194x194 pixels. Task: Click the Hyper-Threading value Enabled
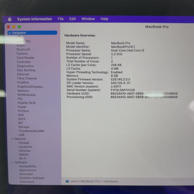tap(117, 72)
